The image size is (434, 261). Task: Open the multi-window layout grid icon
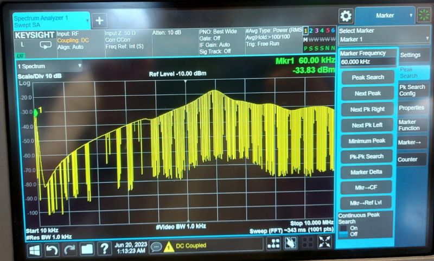307,242
